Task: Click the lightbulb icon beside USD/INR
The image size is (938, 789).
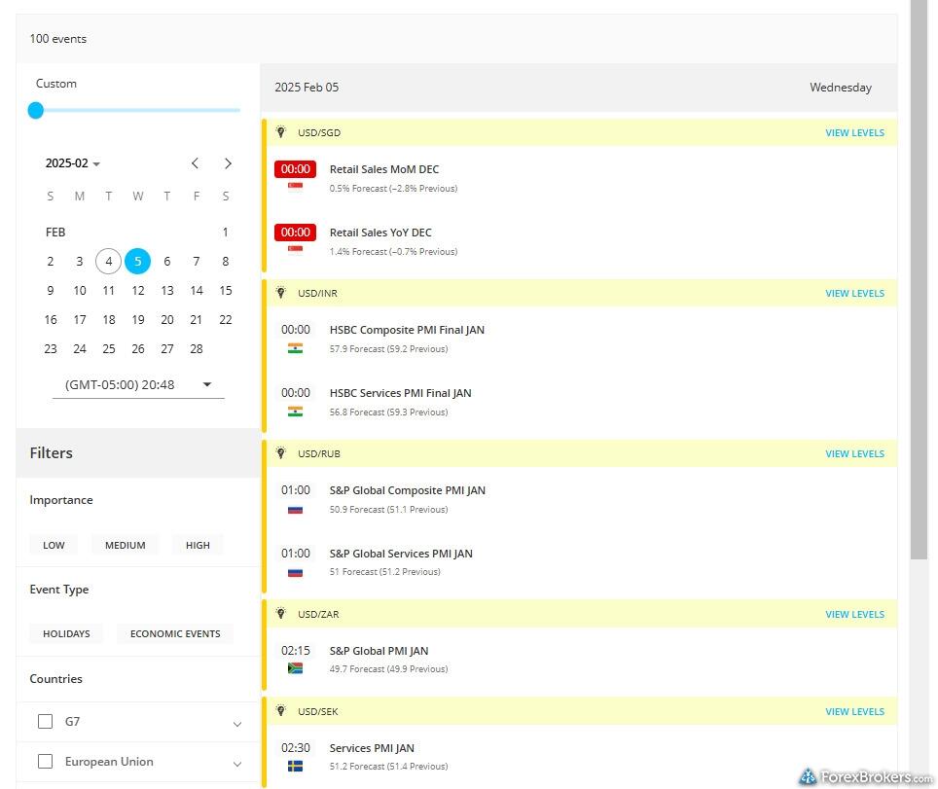Action: pos(281,293)
